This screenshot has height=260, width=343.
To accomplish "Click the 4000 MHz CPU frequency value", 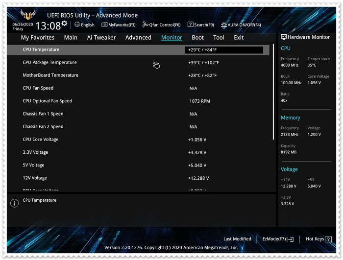I will 290,65.
